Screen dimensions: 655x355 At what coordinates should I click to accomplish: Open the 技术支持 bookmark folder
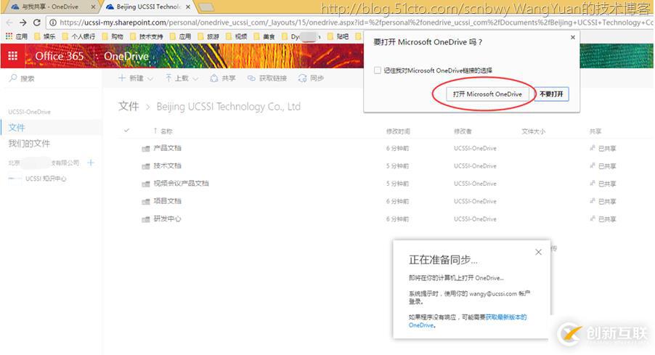pos(147,37)
